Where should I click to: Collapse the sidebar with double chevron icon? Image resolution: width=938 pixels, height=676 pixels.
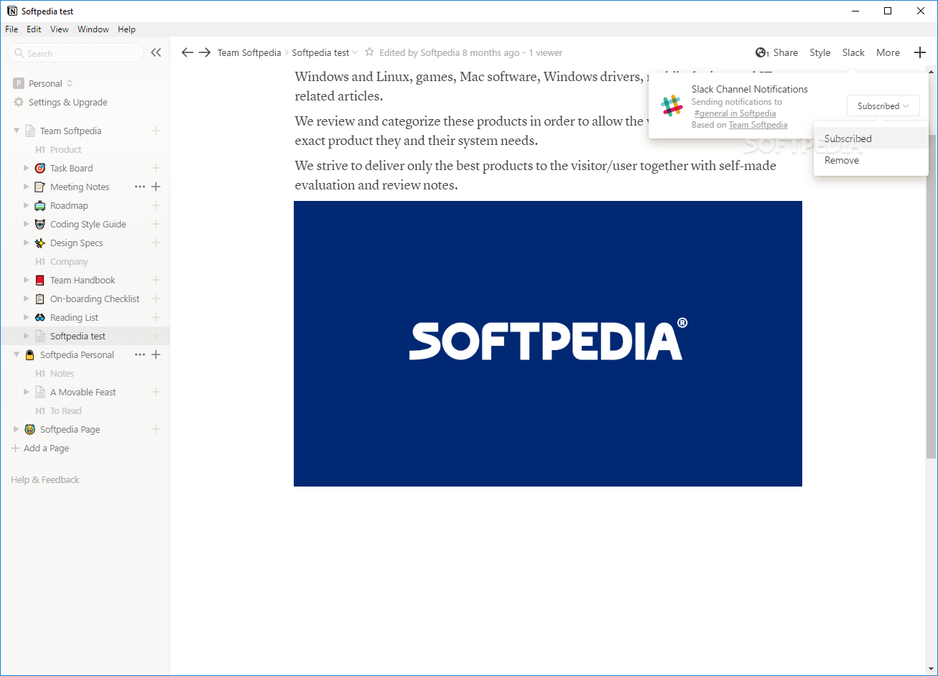point(156,52)
